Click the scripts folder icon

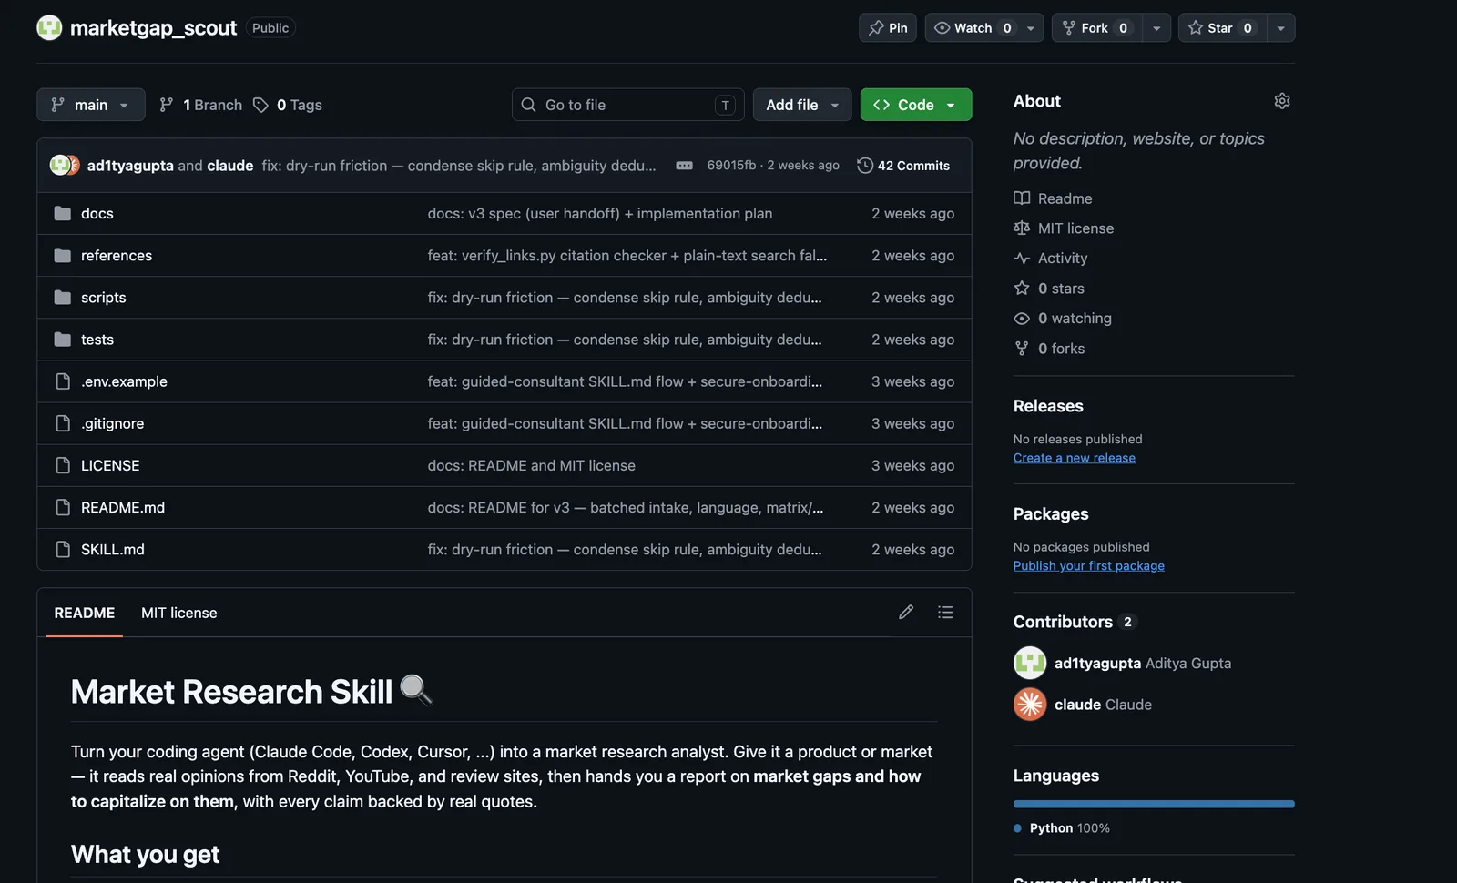pyautogui.click(x=63, y=298)
